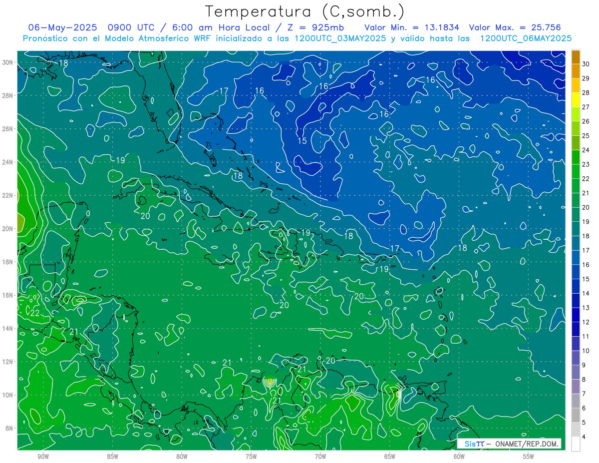Image resolution: width=599 pixels, height=463 pixels.
Task: Click the "55W" longitude axis label
Action: (x=529, y=457)
